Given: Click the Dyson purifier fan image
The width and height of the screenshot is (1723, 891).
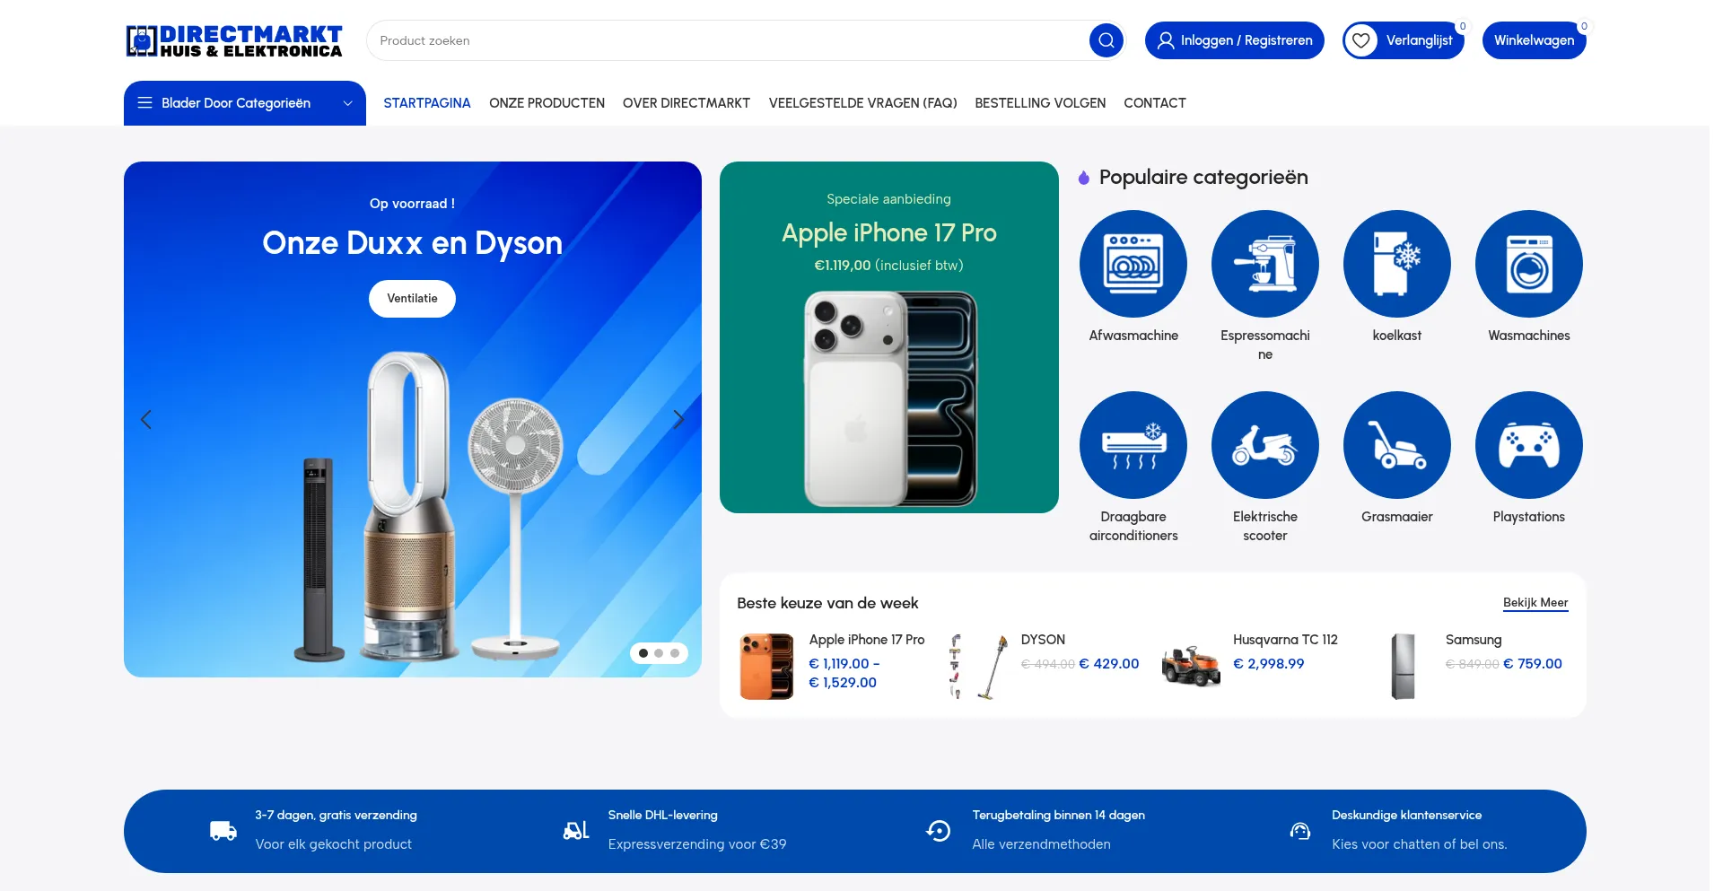Looking at the screenshot, I should click(410, 507).
